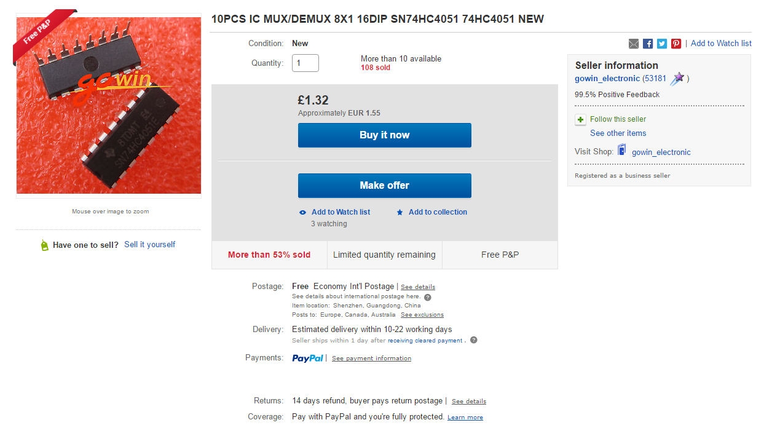Click the seller's feedback star icon
Image resolution: width=772 pixels, height=428 pixels.
click(678, 79)
